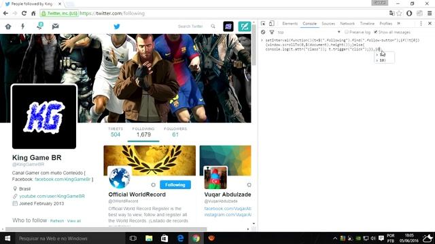Open Twitter Messages envelope icon

coord(56,26)
